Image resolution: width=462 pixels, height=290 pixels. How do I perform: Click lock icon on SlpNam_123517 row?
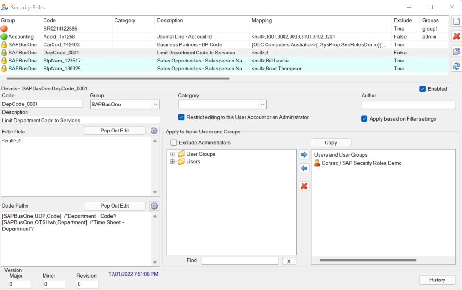tap(4, 61)
